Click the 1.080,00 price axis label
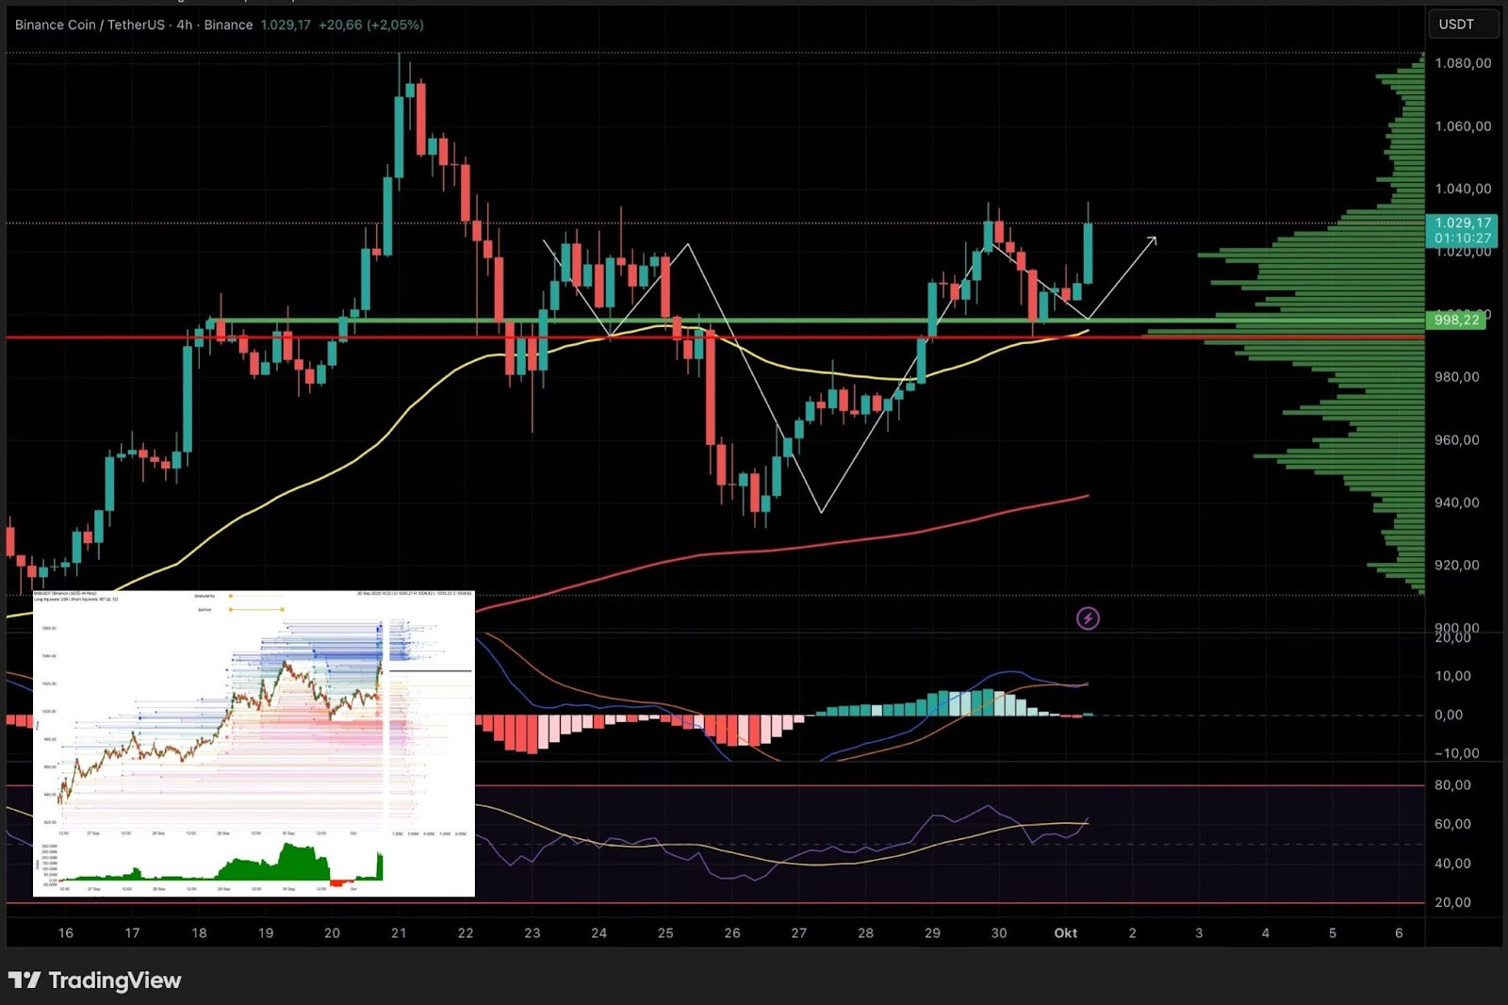This screenshot has height=1005, width=1508. [x=1463, y=63]
